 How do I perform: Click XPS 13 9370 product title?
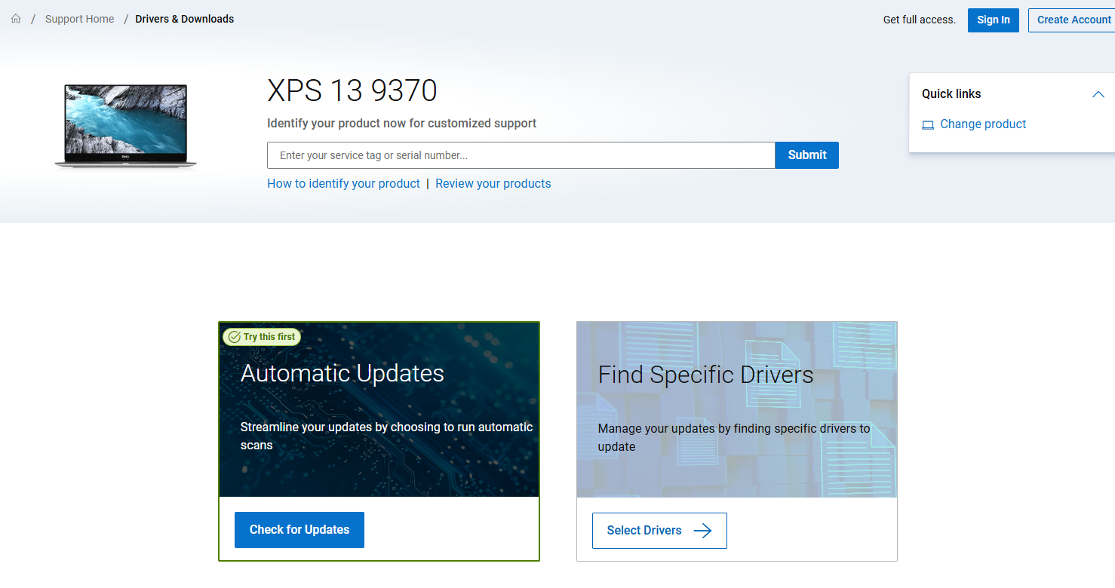352,91
